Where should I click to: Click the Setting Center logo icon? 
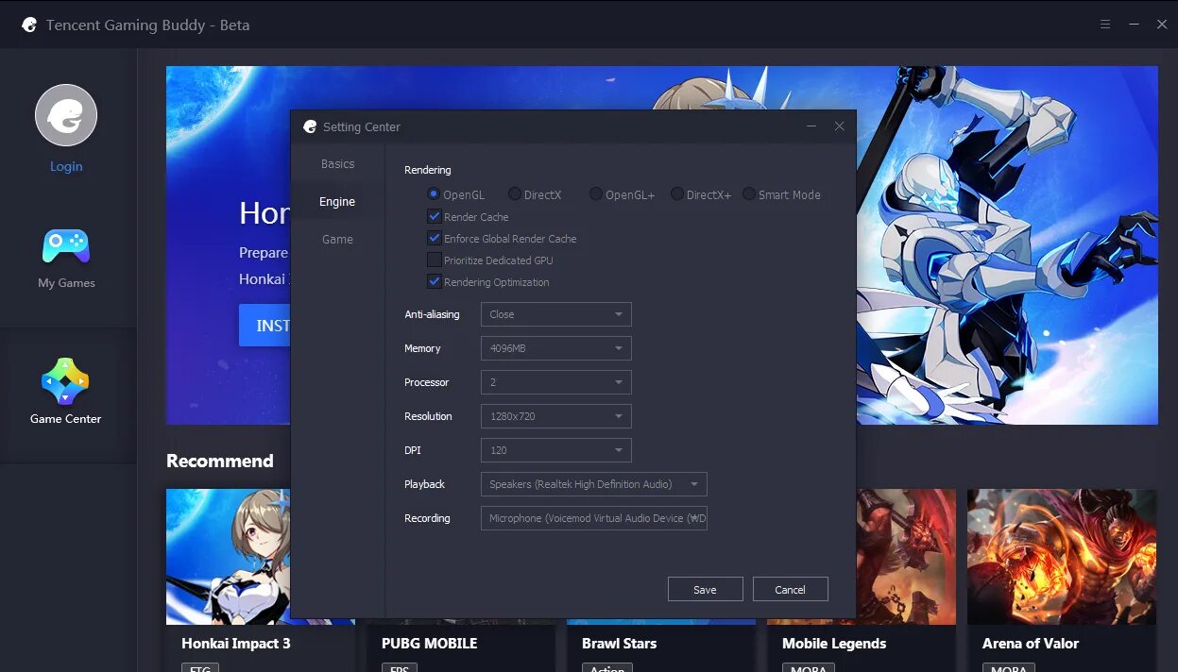[310, 126]
